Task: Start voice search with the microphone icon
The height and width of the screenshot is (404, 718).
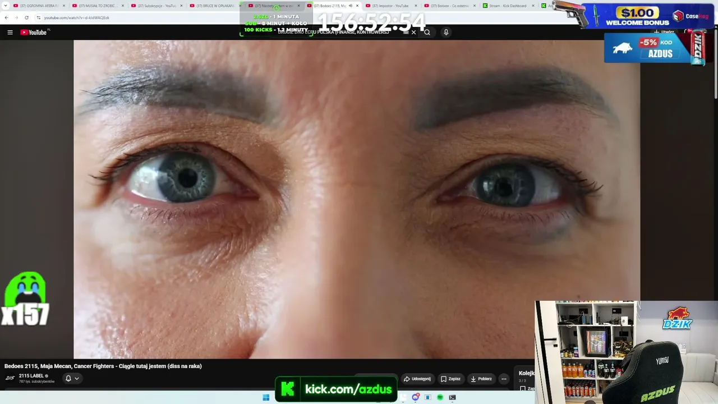Action: (x=446, y=33)
